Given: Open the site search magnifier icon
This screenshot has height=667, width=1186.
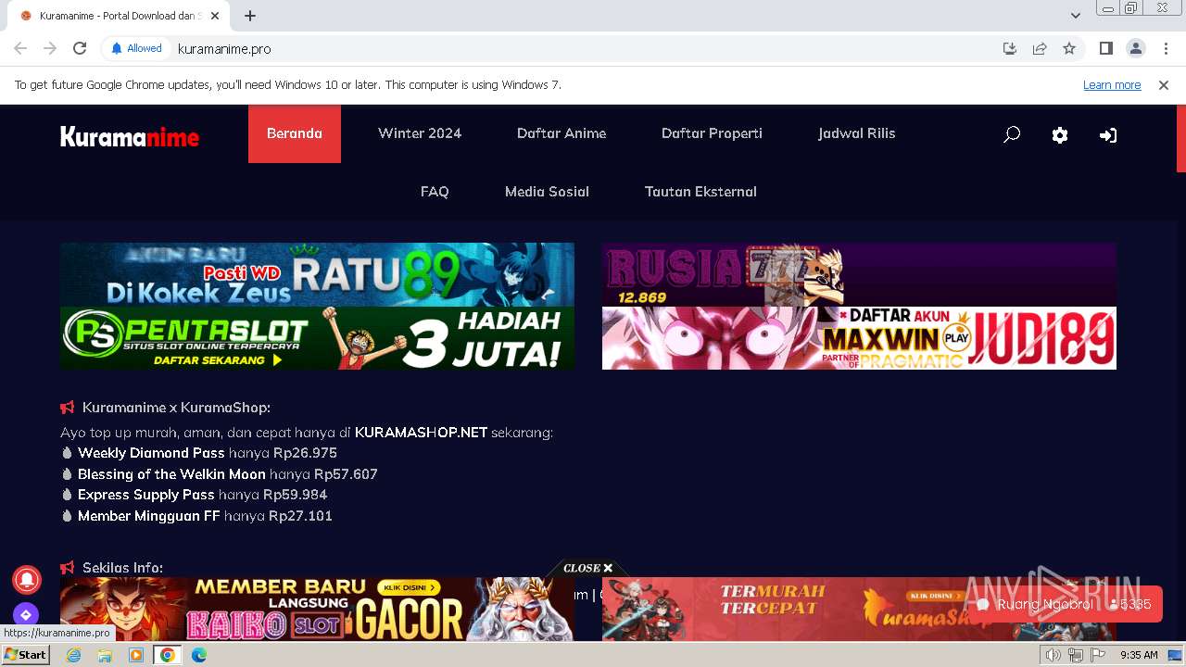Looking at the screenshot, I should [1012, 134].
